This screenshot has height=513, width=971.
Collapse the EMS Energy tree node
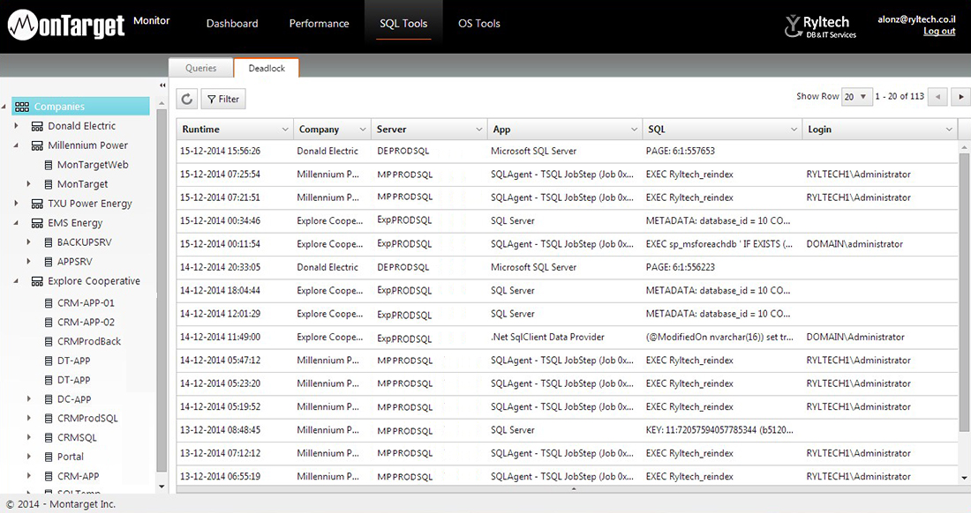coord(16,222)
